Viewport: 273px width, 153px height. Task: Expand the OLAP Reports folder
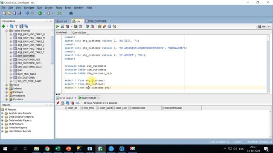point(2,124)
